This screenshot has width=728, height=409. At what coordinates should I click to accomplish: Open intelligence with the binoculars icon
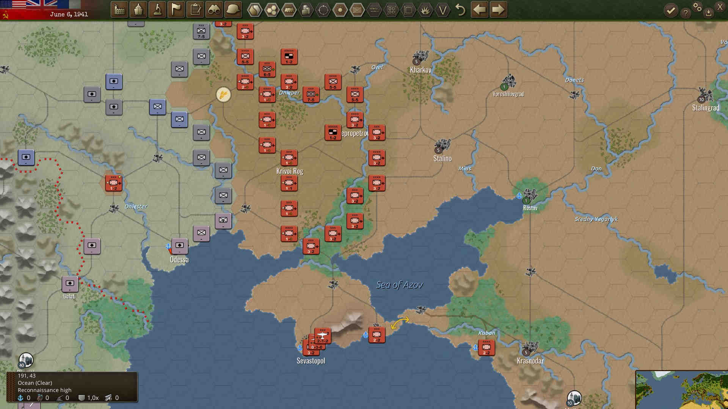click(x=214, y=9)
